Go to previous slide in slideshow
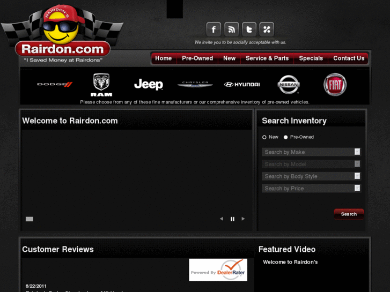This screenshot has width=390, height=292. 222,219
